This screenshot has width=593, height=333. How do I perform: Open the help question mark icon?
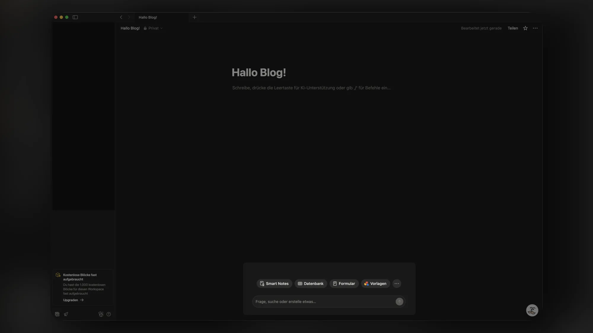[109, 314]
